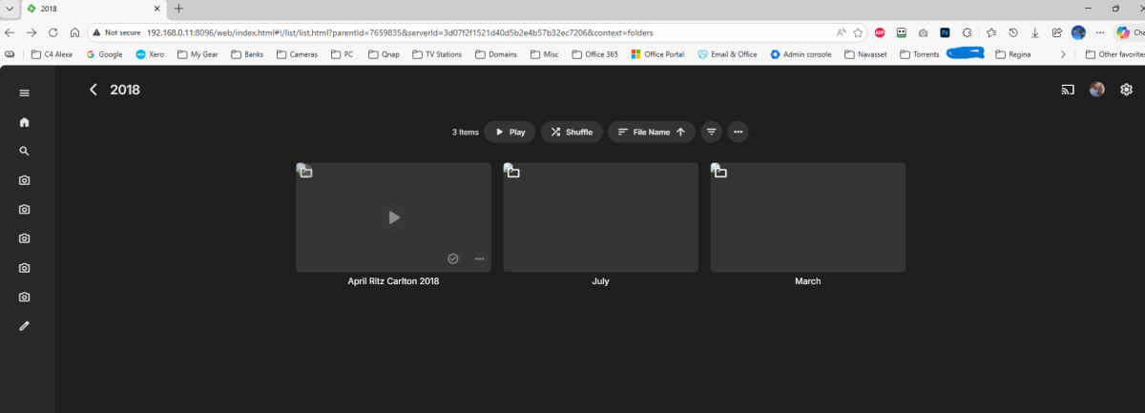
Task: Toggle sort direction arrow on File Name
Action: [x=680, y=133]
